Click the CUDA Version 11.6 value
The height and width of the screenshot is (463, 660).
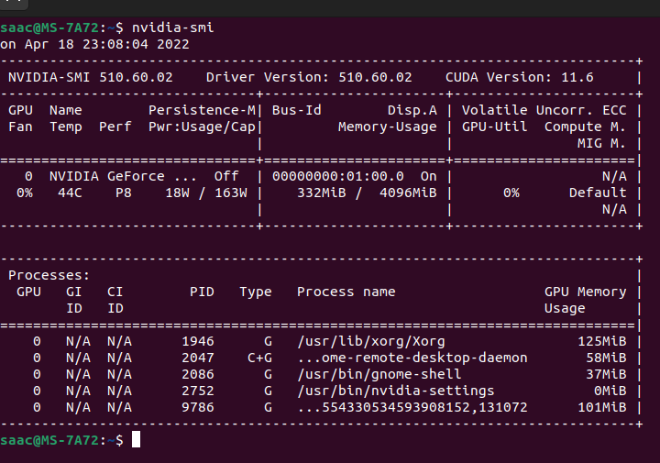tap(577, 77)
